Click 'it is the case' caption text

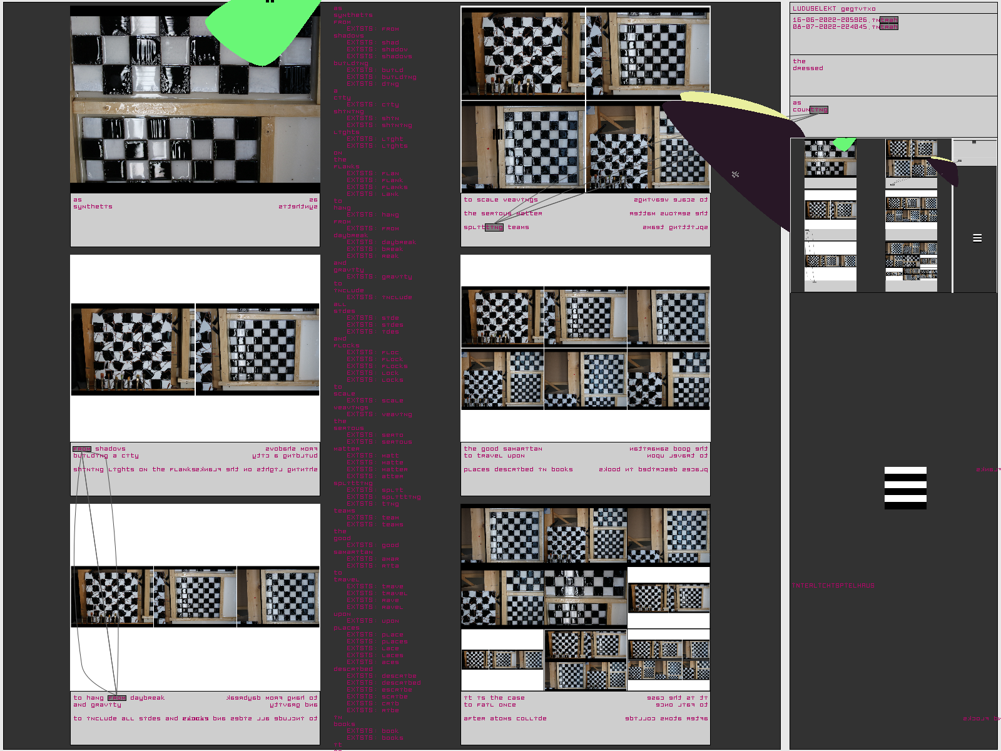point(494,698)
